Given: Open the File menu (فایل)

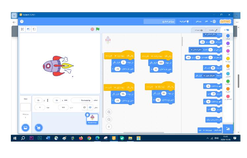Looking at the screenshot, I should point(206,21).
